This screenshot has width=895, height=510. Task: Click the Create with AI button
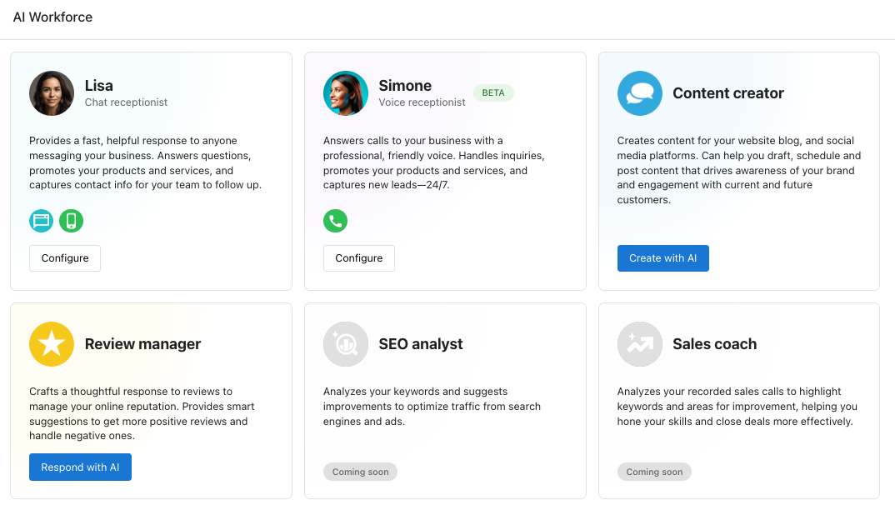662,258
